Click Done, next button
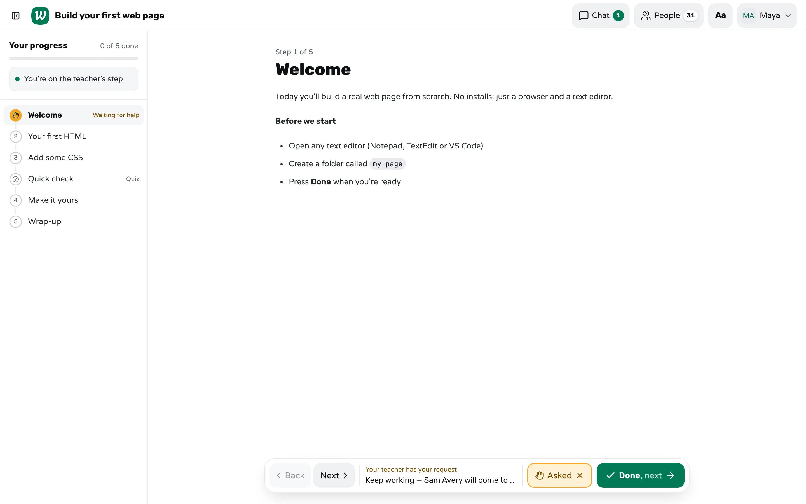This screenshot has height=504, width=806. click(x=641, y=476)
